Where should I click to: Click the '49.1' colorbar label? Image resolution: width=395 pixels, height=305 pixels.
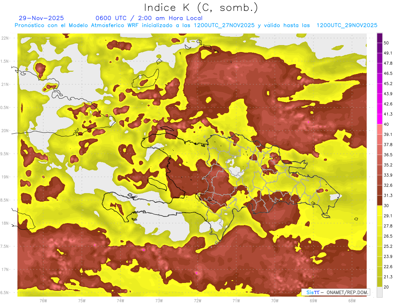[x=388, y=53]
